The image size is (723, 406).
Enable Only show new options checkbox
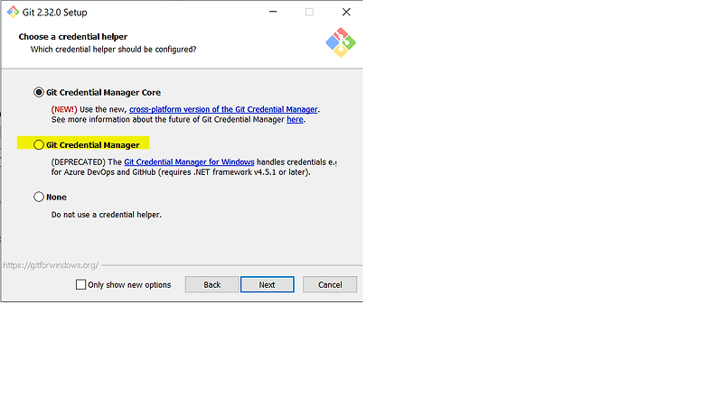[x=80, y=284]
